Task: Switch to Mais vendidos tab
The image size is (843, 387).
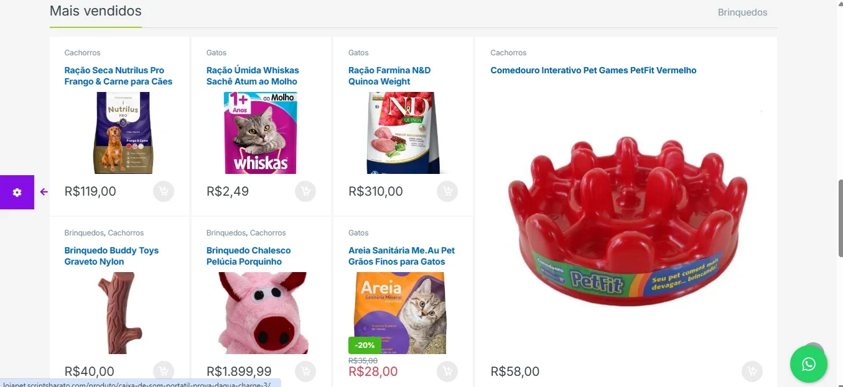Action: pos(96,11)
